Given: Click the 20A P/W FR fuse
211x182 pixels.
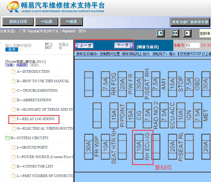Looking at the screenshot, I should [122, 84].
